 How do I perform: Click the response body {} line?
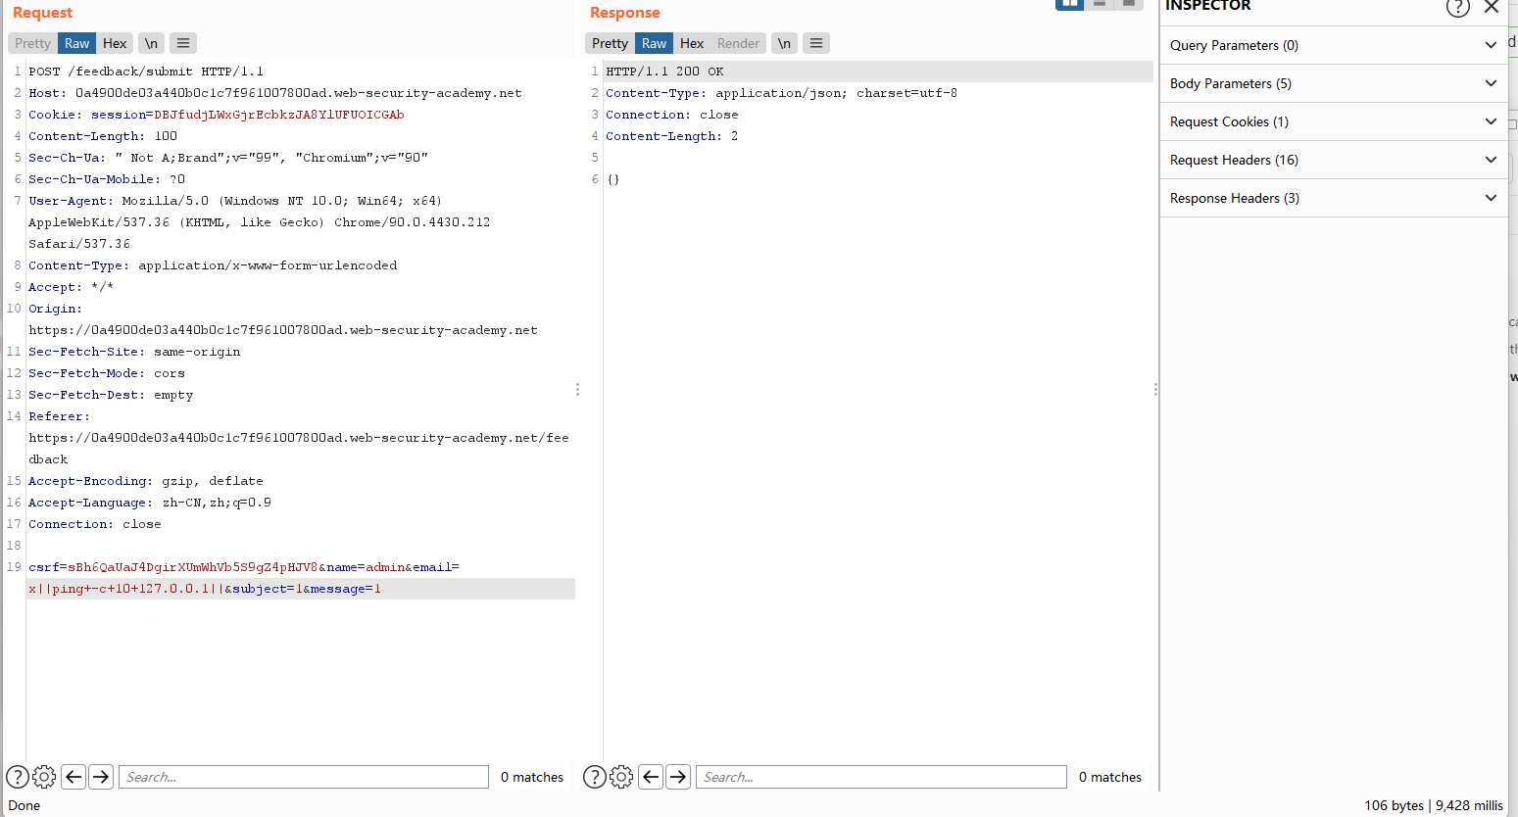coord(612,179)
